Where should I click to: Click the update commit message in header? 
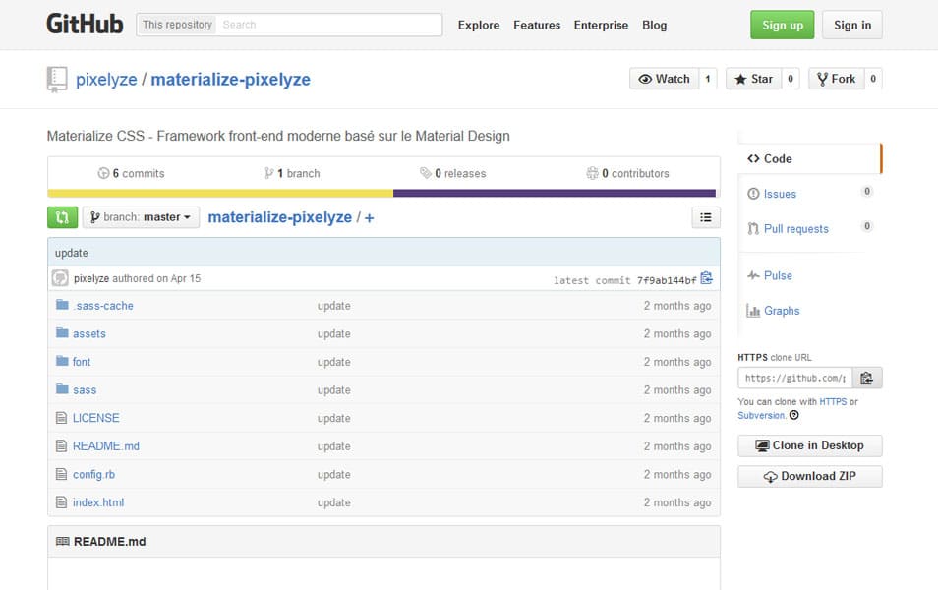pos(71,253)
